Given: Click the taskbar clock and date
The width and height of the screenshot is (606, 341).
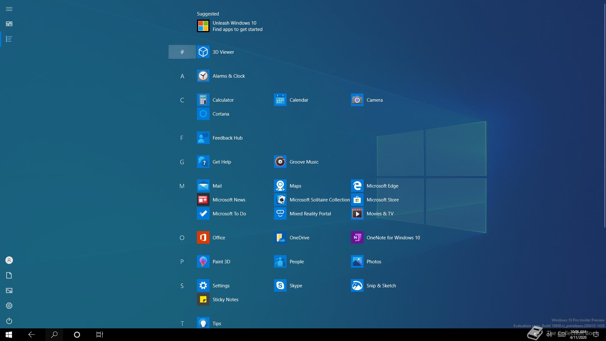Looking at the screenshot, I should (578, 335).
